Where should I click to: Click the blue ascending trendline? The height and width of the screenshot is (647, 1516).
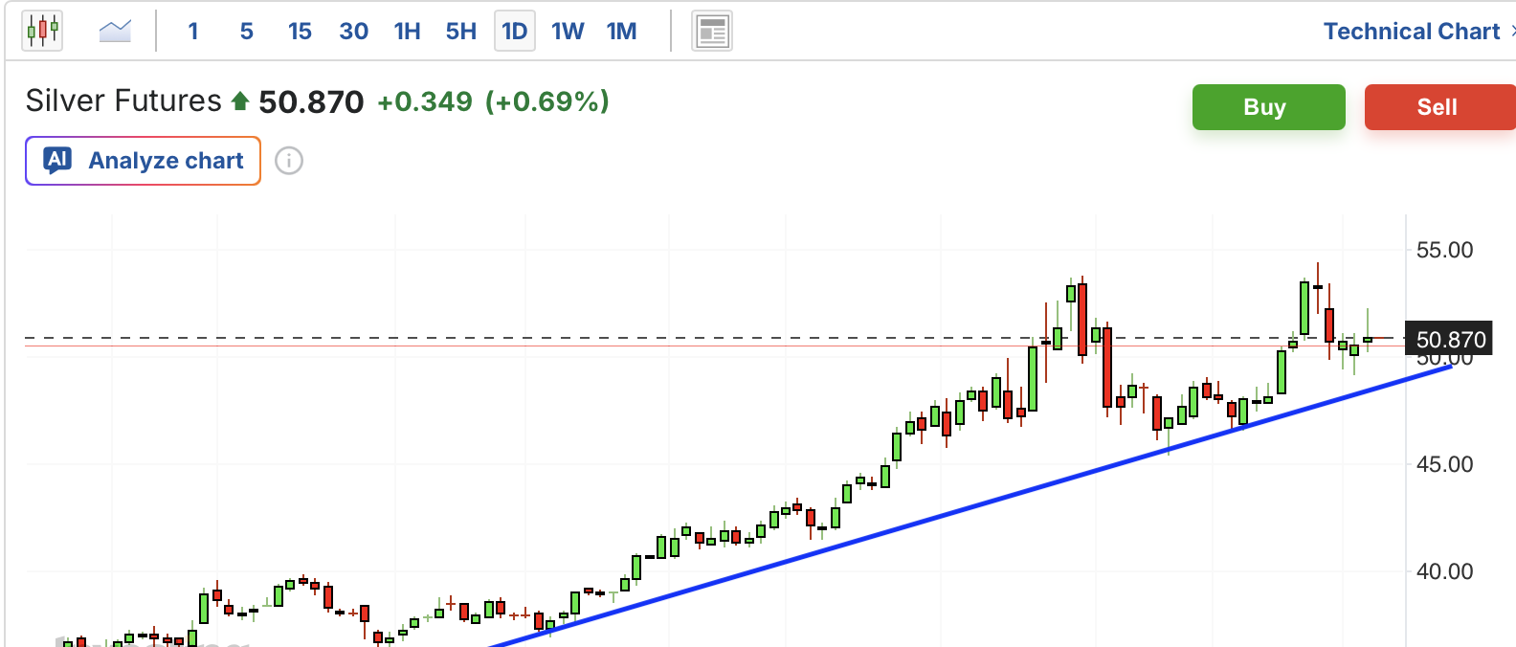(970, 505)
